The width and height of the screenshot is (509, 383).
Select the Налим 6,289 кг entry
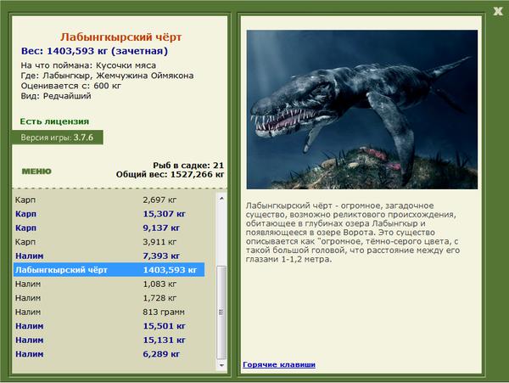109,354
